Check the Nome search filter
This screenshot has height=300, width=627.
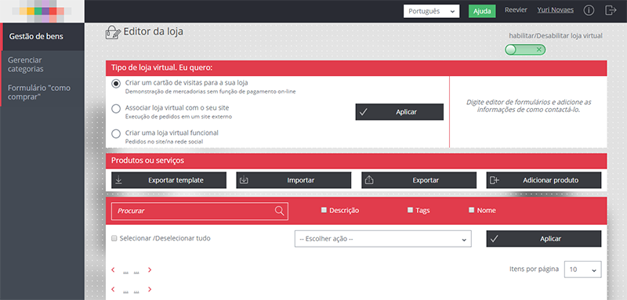pyautogui.click(x=472, y=210)
